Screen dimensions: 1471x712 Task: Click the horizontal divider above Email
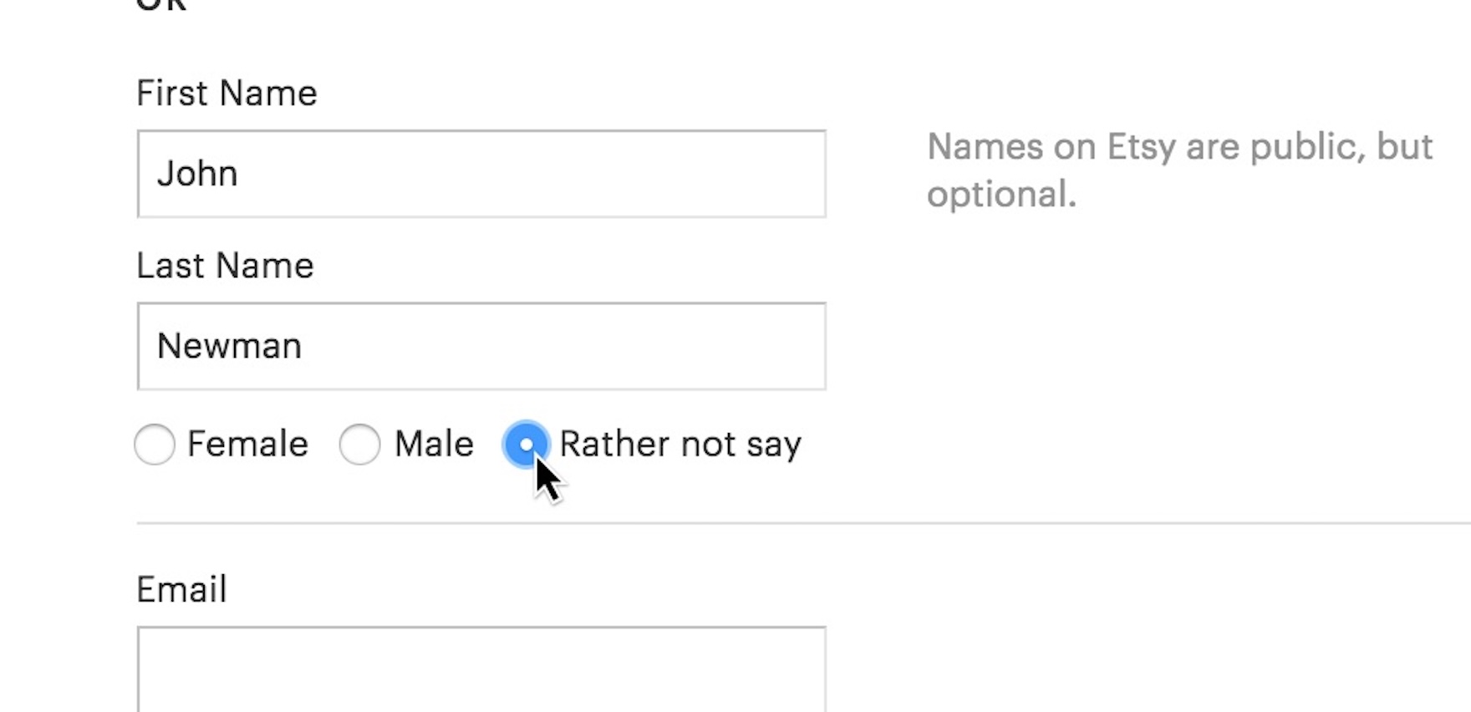(x=752, y=523)
